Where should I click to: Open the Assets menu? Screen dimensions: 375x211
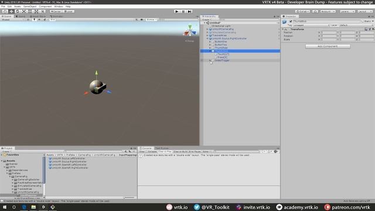point(18,6)
